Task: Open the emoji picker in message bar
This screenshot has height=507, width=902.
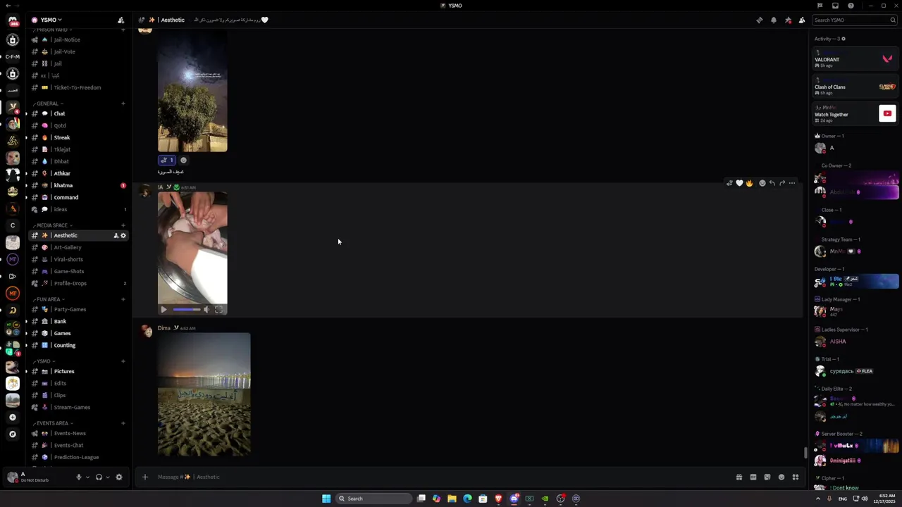Action: pyautogui.click(x=781, y=477)
